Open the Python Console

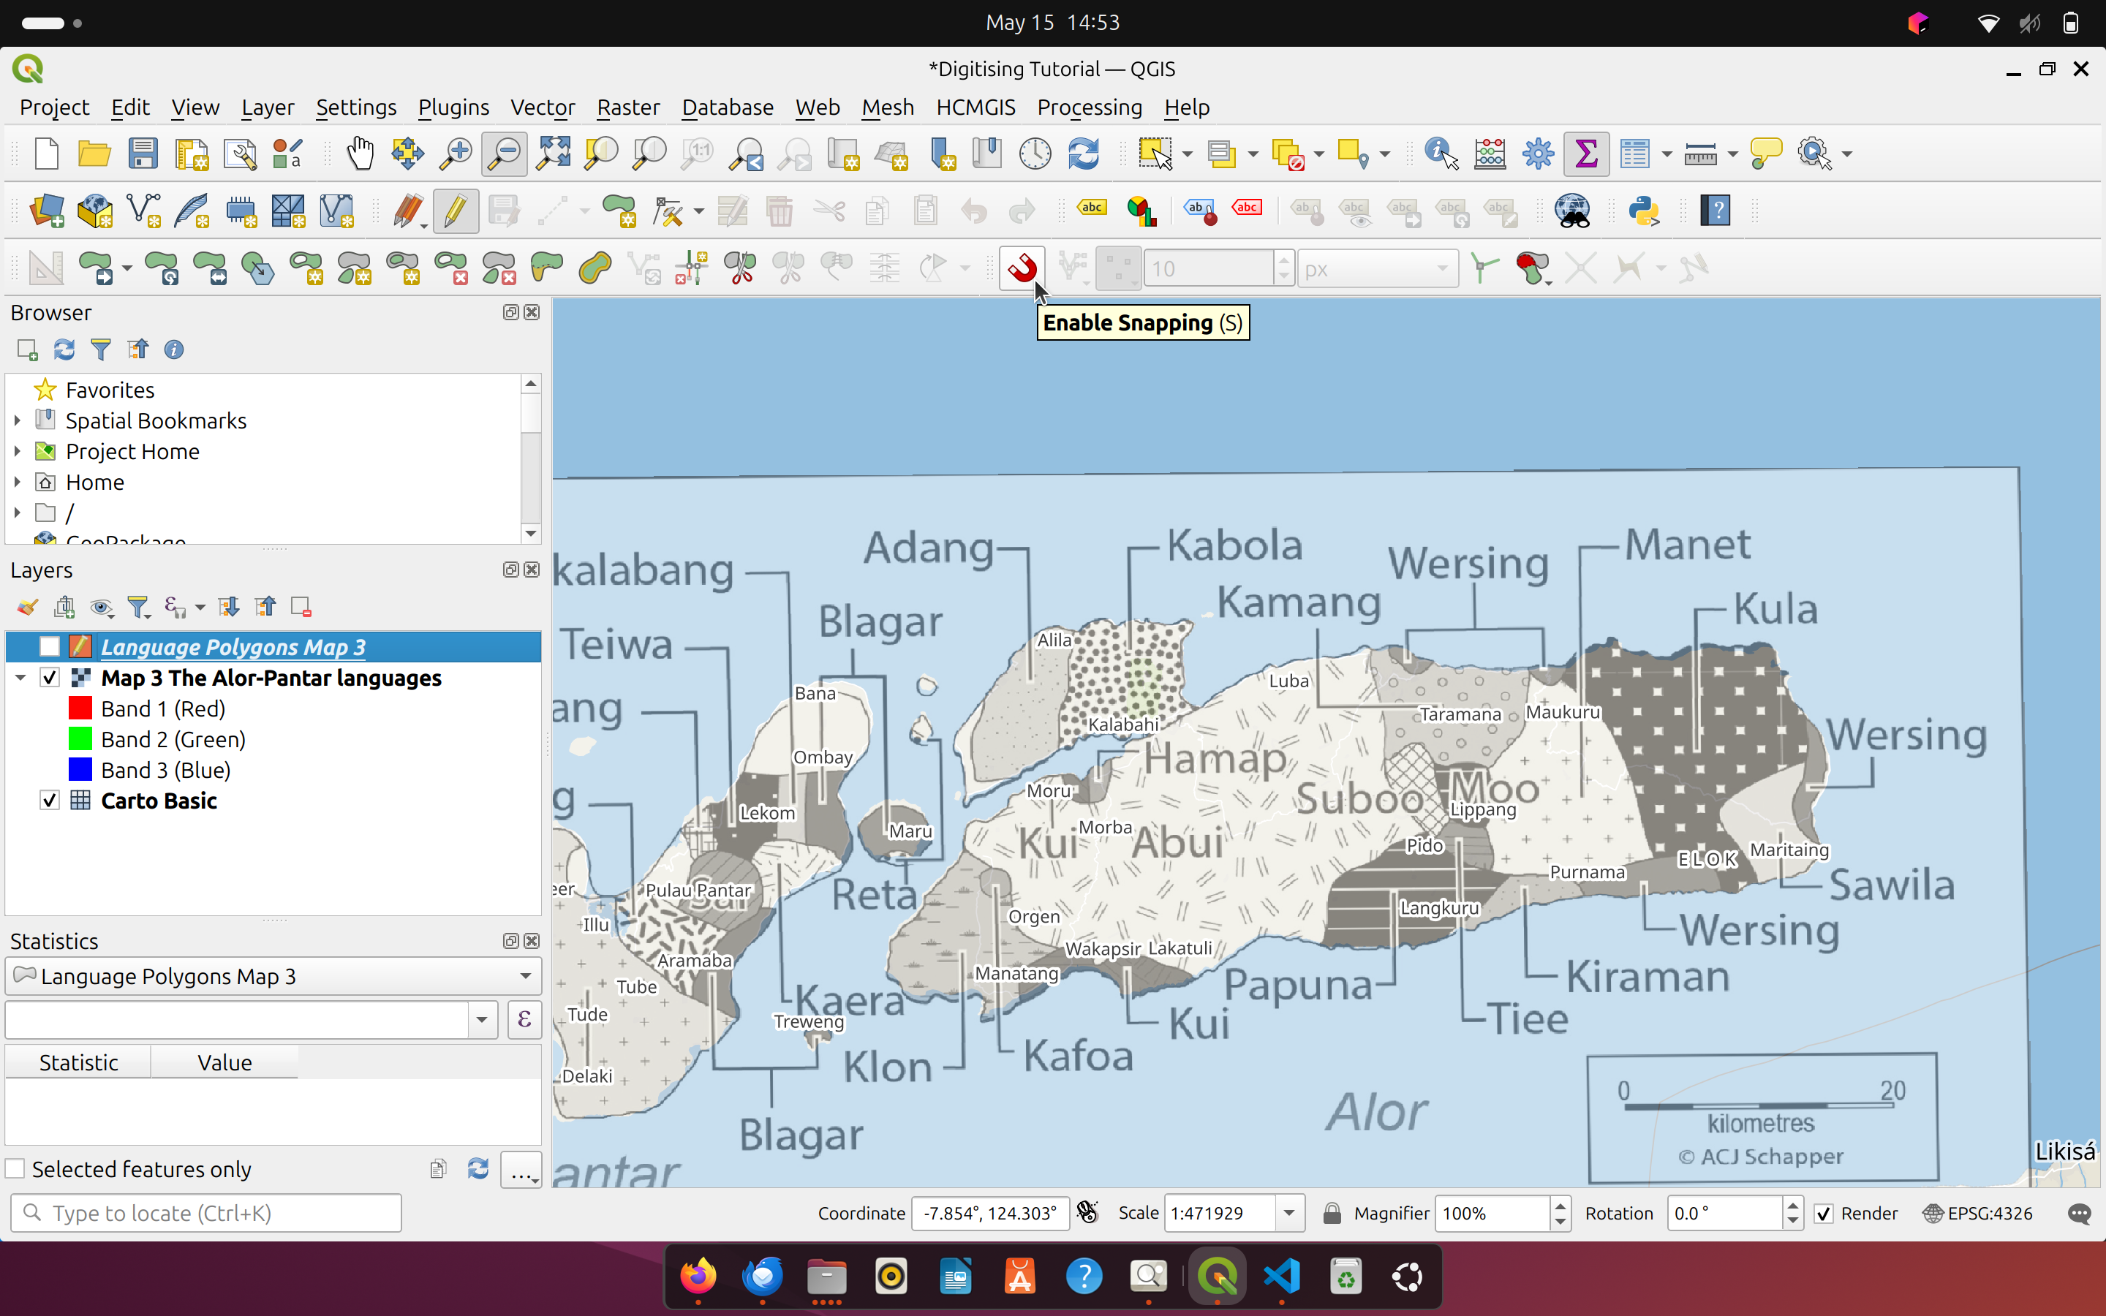[x=1645, y=211]
